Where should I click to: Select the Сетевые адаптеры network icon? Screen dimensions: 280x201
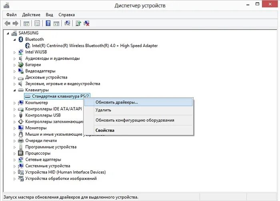[x=21, y=160]
